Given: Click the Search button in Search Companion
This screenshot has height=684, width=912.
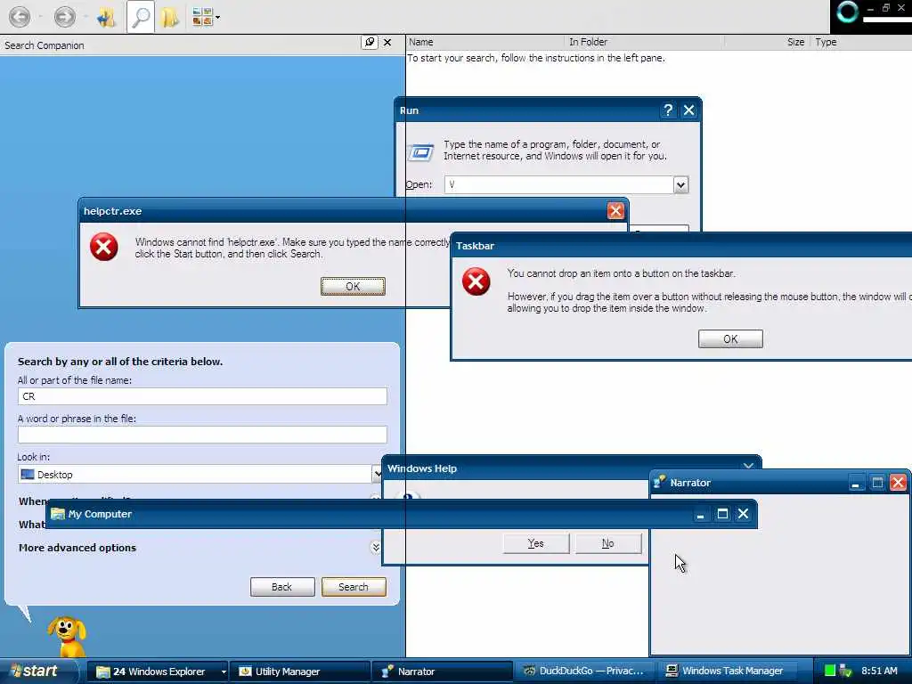Looking at the screenshot, I should pos(354,587).
